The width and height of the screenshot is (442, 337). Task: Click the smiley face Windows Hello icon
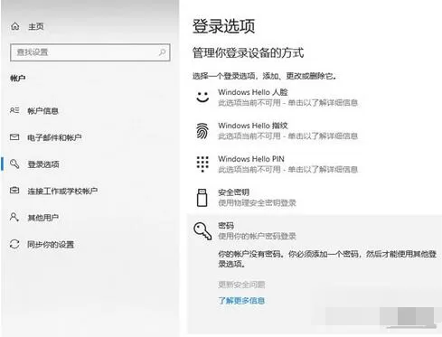pos(202,97)
